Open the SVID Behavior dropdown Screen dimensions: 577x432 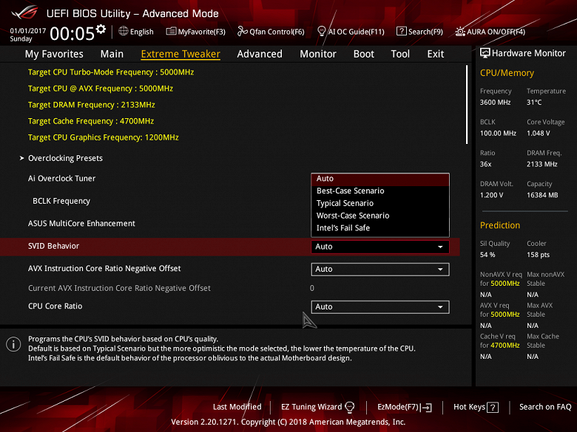[380, 247]
